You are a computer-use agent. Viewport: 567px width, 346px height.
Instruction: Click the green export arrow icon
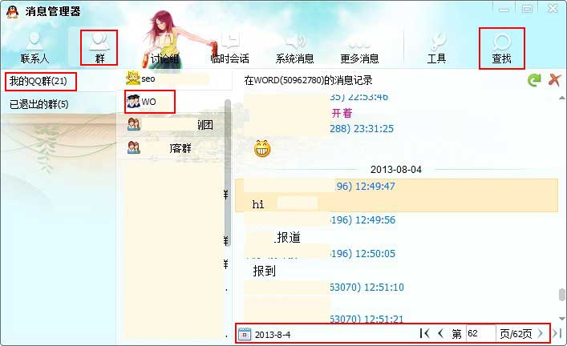[x=534, y=80]
